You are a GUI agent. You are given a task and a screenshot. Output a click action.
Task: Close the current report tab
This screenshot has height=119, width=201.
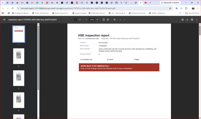pos(141,3)
